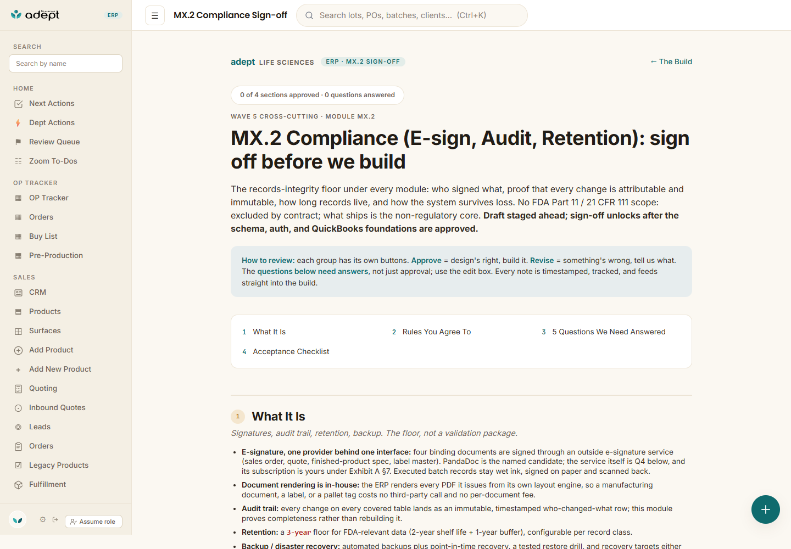Open Orders under OP Tracker section

[66, 217]
